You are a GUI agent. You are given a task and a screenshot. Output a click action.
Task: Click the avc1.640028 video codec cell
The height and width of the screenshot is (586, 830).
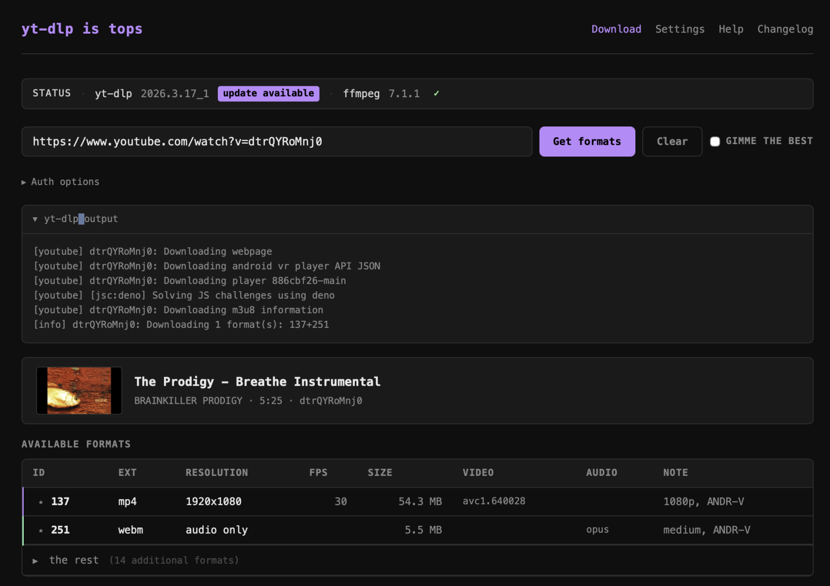(x=494, y=501)
